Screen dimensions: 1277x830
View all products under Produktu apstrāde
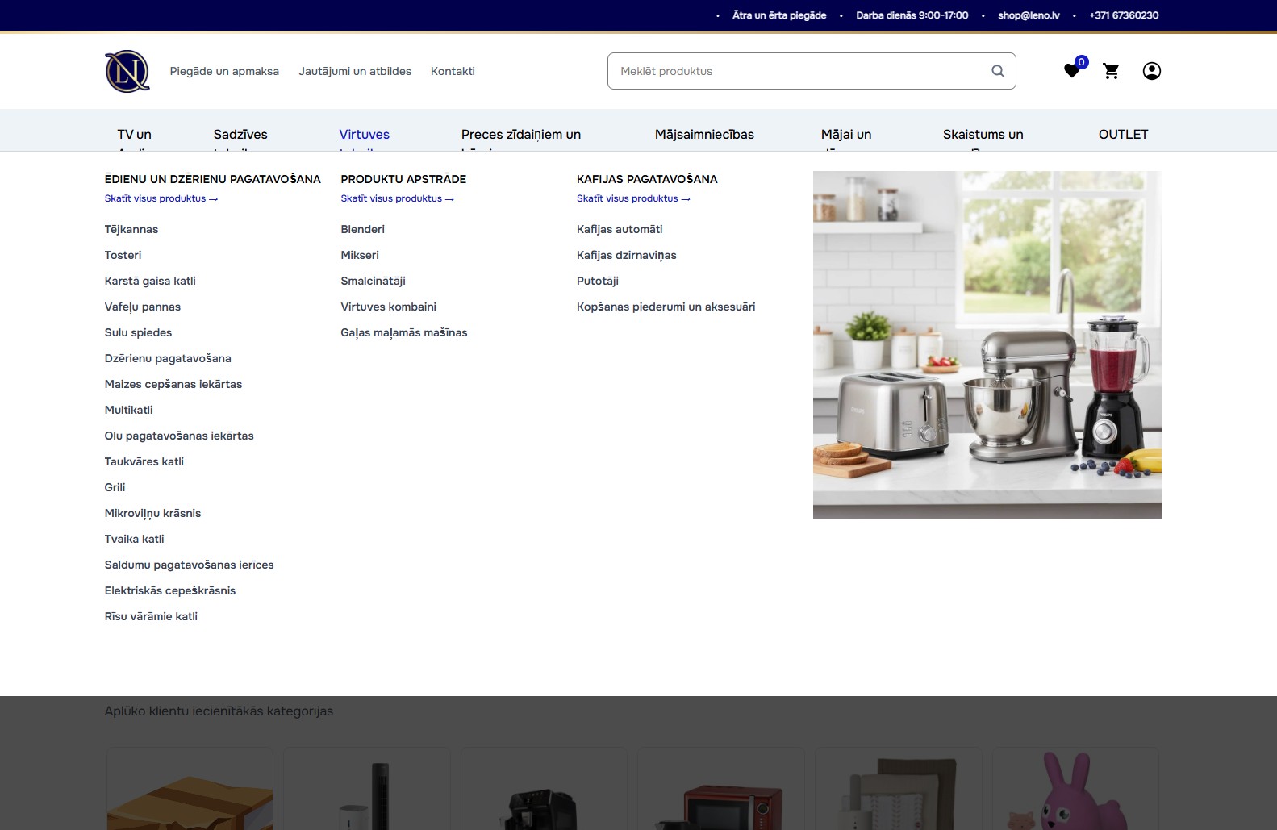(397, 198)
